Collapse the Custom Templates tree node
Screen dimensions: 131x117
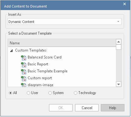tap(11, 51)
